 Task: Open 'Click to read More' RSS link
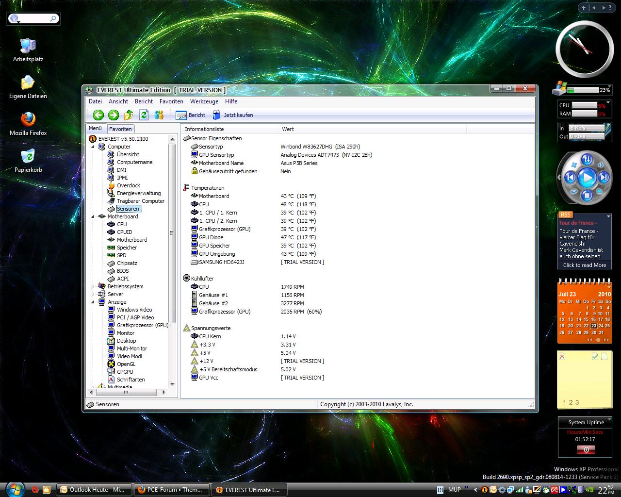pos(584,265)
